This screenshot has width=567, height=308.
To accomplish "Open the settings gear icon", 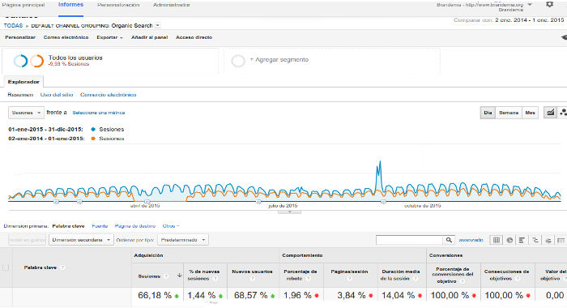I will click(549, 4).
